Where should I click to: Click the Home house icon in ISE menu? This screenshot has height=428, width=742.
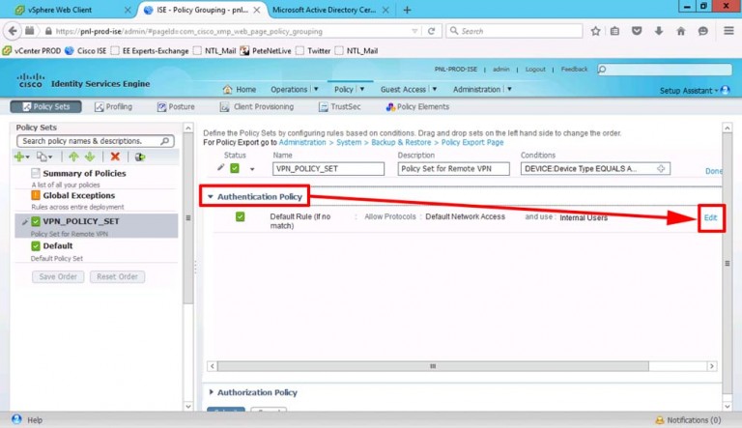[228, 89]
